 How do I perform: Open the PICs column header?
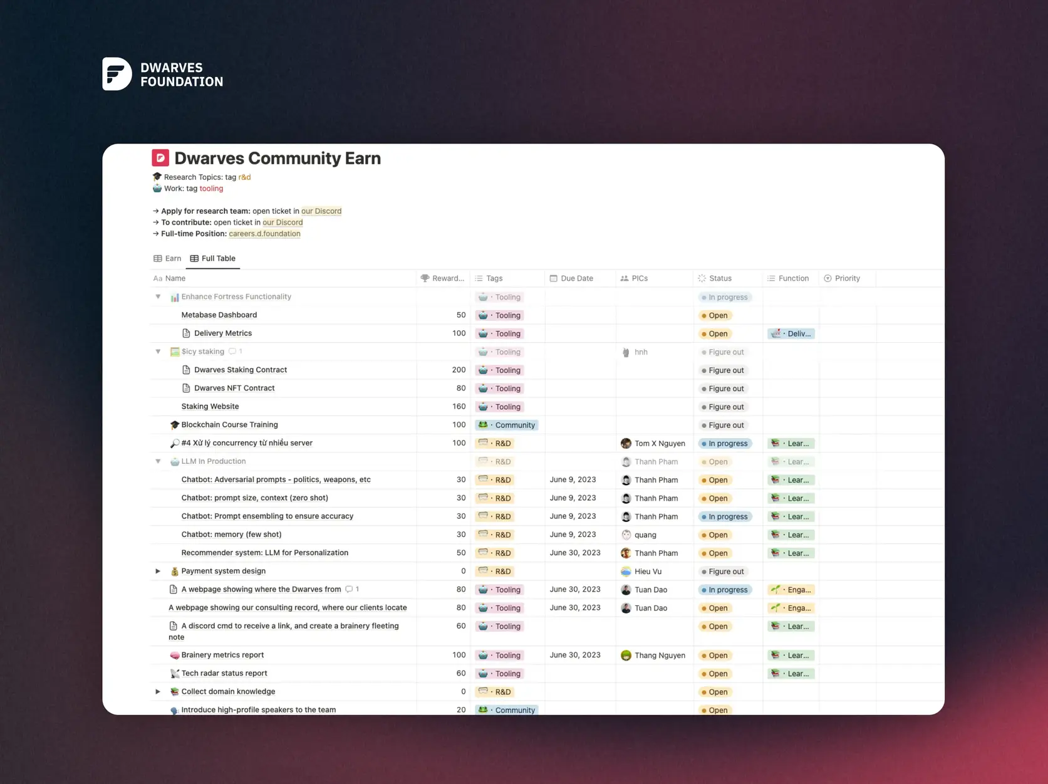tap(654, 278)
